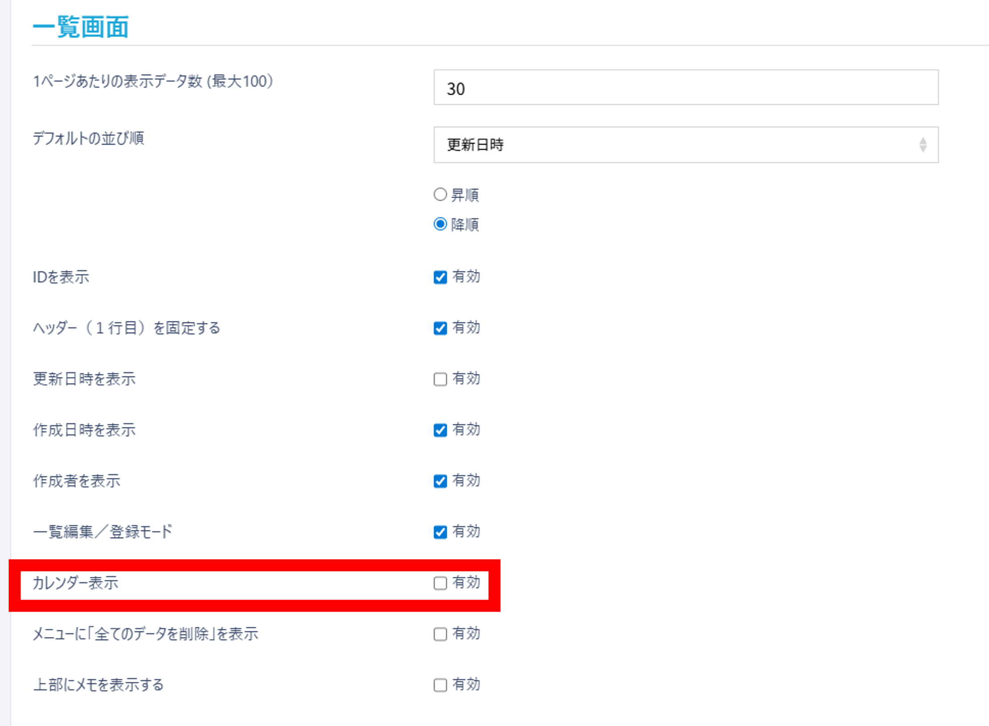Toggle the 作成者を表示 checkbox
The height and width of the screenshot is (726, 989).
440,481
